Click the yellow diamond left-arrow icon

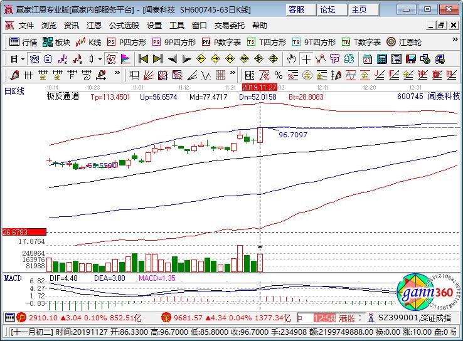201,60
